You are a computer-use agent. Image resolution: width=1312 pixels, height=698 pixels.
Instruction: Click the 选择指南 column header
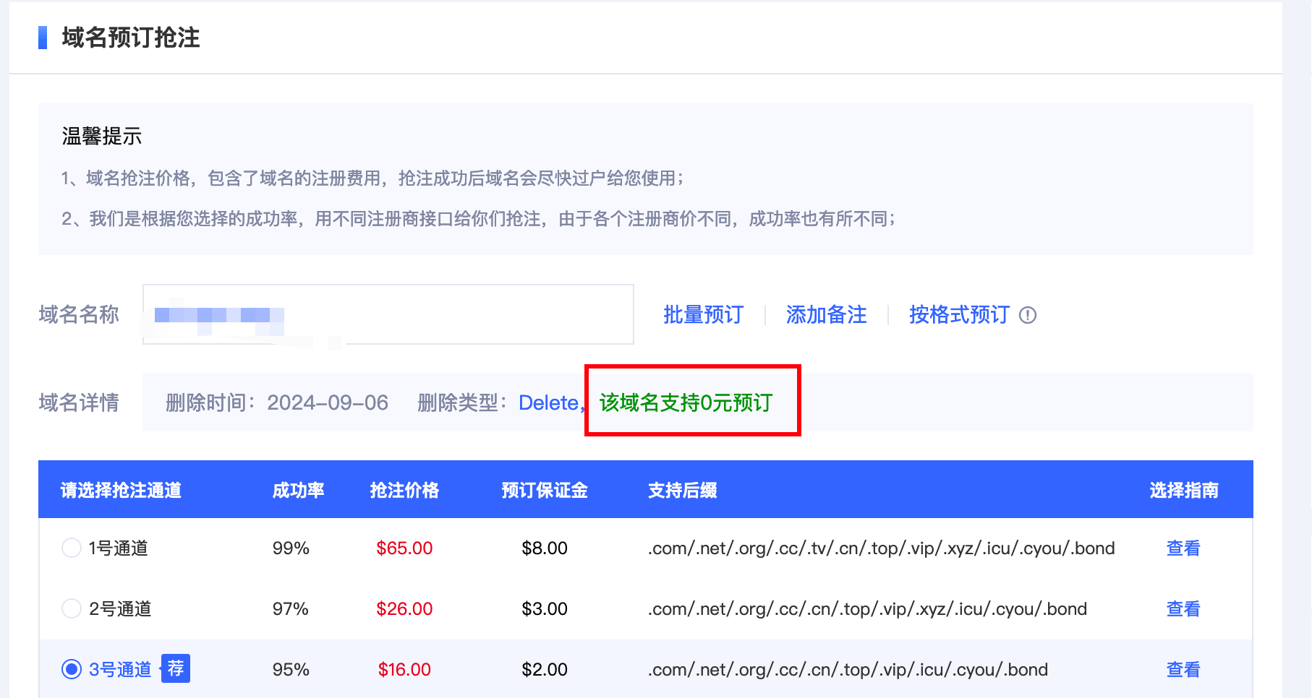pyautogui.click(x=1183, y=490)
